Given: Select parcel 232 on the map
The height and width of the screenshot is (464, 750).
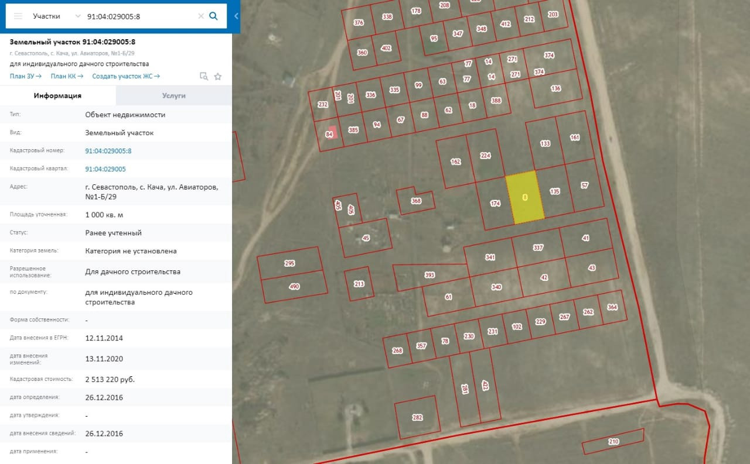Looking at the screenshot, I should click(x=322, y=105).
